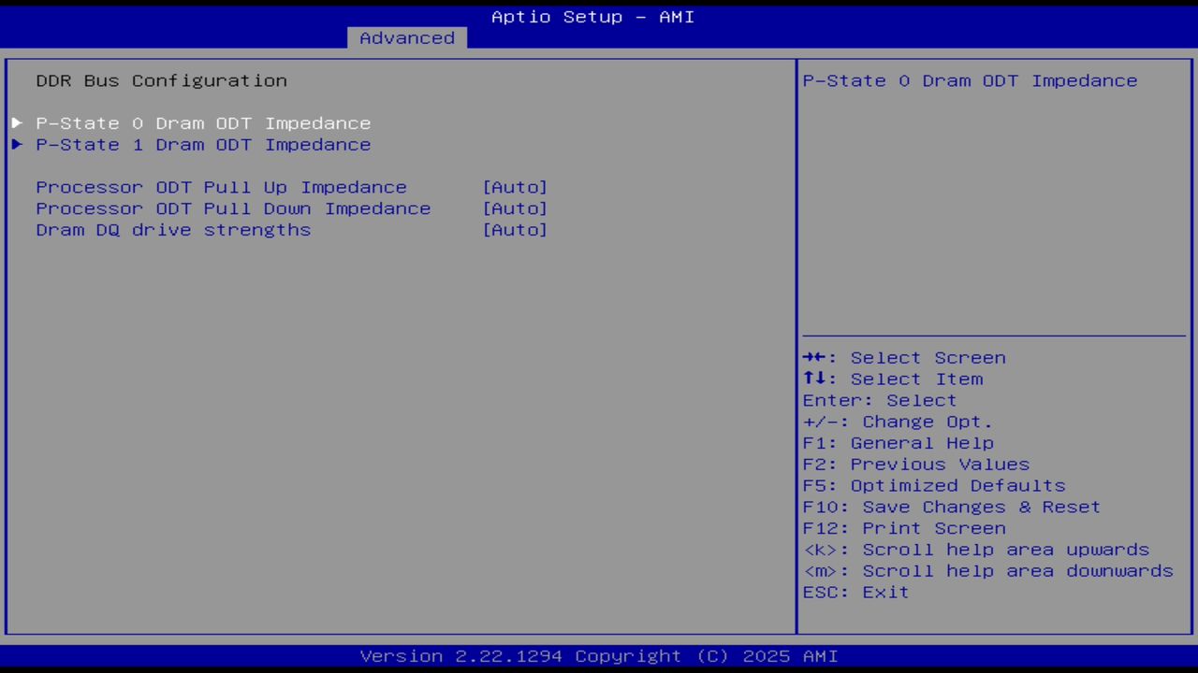Switch to the Advanced tab
The height and width of the screenshot is (673, 1198).
[x=406, y=37]
